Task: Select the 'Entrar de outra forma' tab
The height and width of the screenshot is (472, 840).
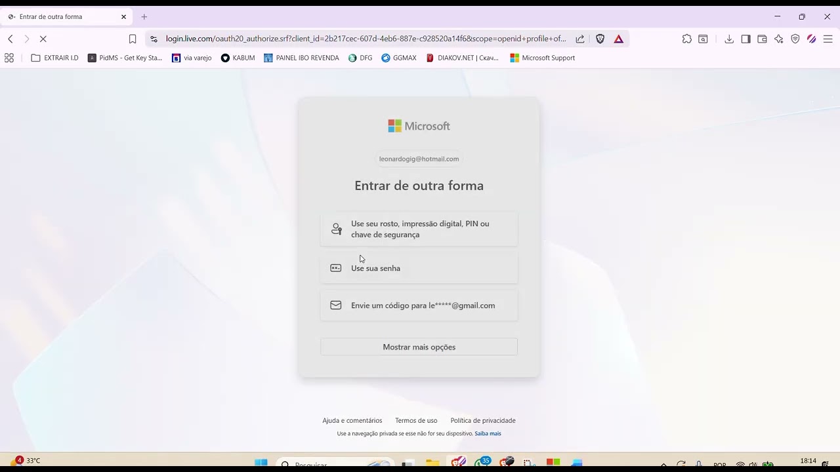Action: pyautogui.click(x=66, y=17)
